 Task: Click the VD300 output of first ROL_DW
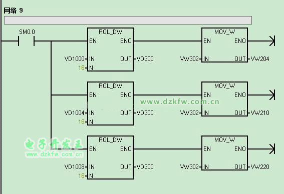pos(145,59)
